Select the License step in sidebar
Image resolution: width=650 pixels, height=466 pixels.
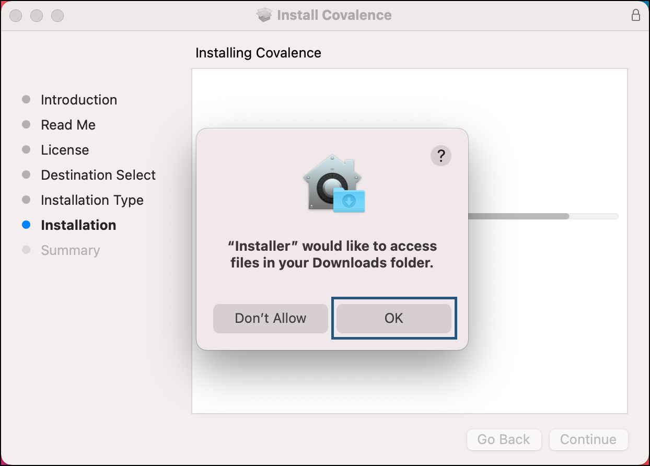[x=64, y=150]
